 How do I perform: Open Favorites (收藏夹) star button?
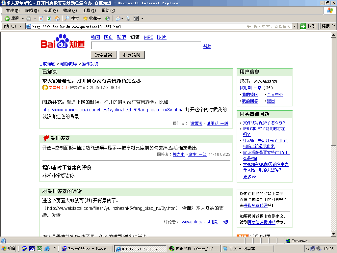tap(92, 18)
